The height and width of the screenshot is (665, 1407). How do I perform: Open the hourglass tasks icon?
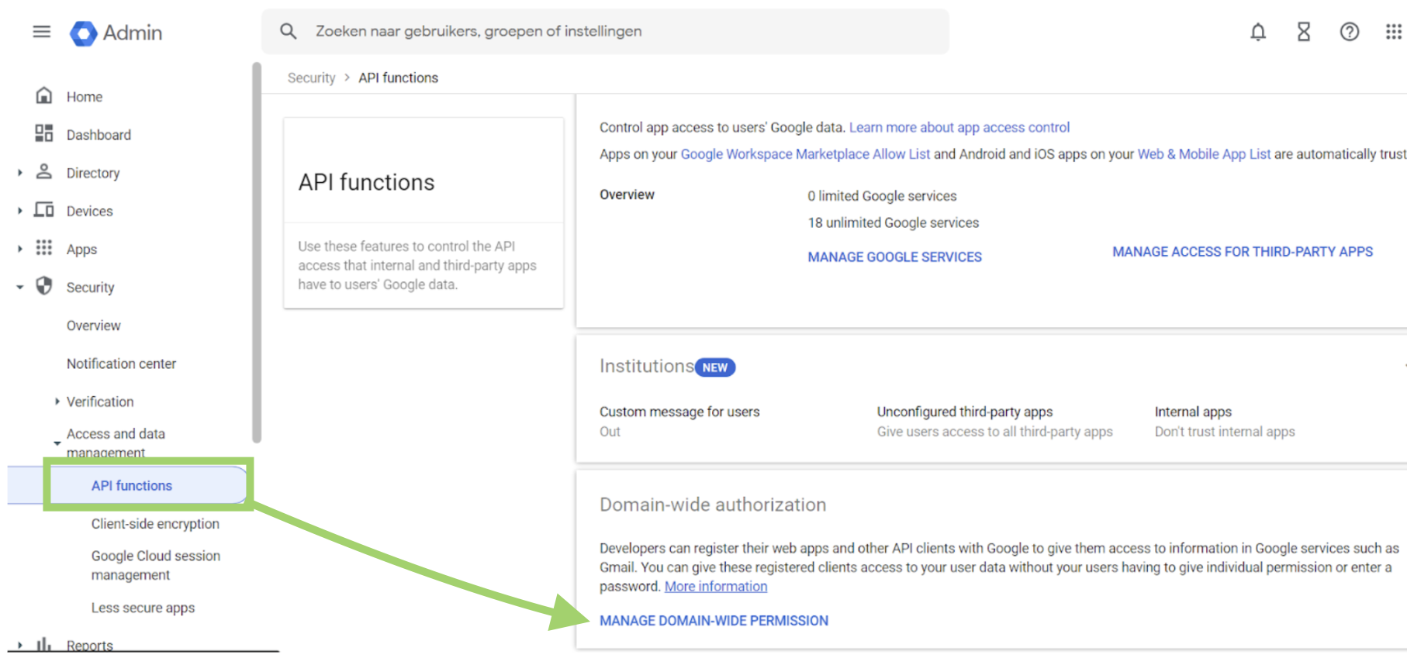point(1304,32)
